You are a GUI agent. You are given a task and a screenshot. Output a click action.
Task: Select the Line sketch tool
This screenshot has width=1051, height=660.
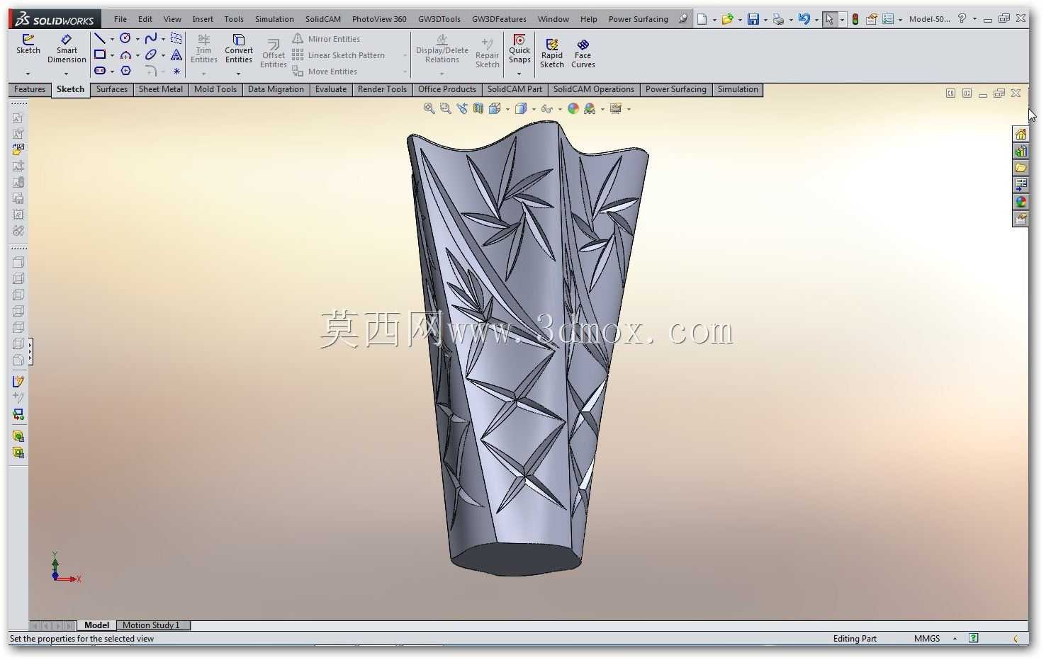click(100, 38)
